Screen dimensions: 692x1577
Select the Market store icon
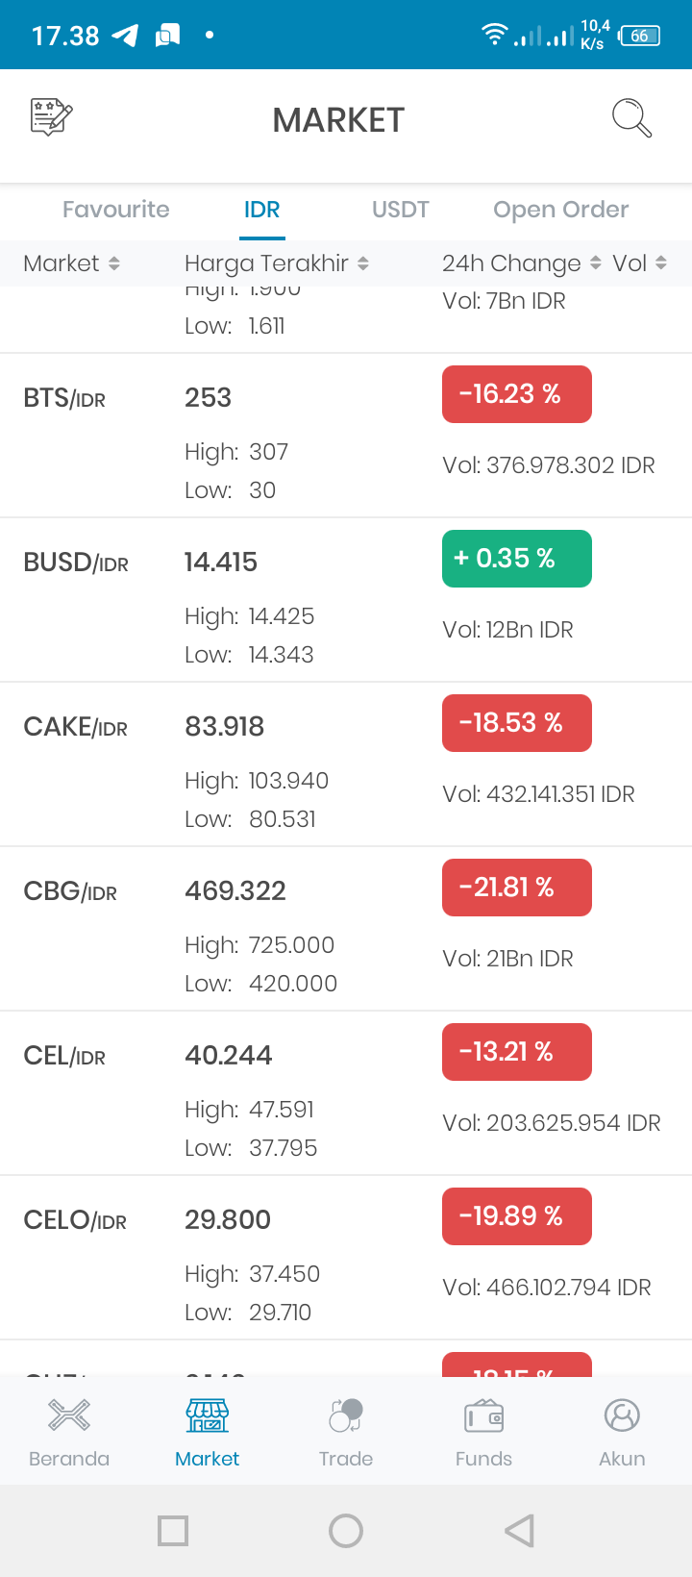tap(208, 1415)
